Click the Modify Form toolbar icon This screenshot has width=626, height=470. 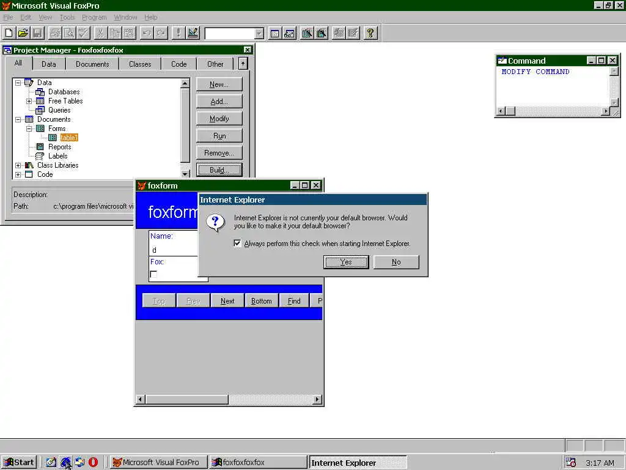pyautogui.click(x=193, y=33)
